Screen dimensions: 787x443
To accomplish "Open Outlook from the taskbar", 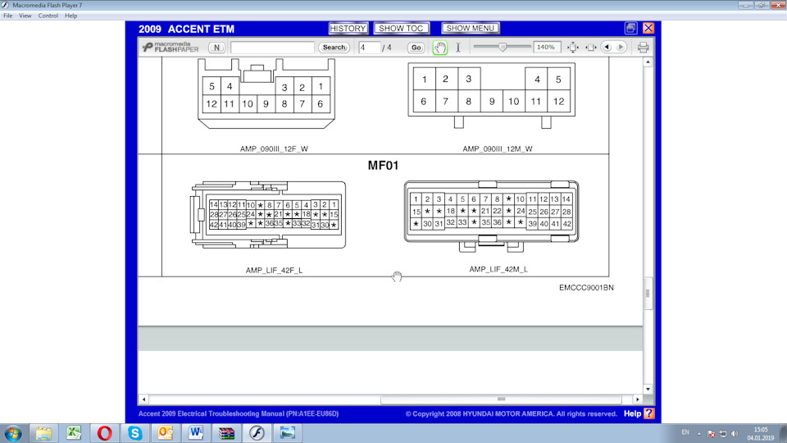I will [165, 433].
